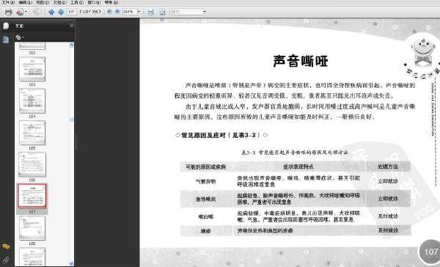Click the table cell 气管异物
Image resolution: width=440 pixels, height=267 pixels.
point(205,182)
